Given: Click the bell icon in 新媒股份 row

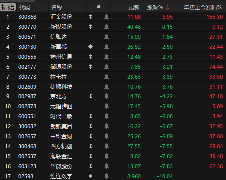Looking at the screenshot, I should point(106,27).
